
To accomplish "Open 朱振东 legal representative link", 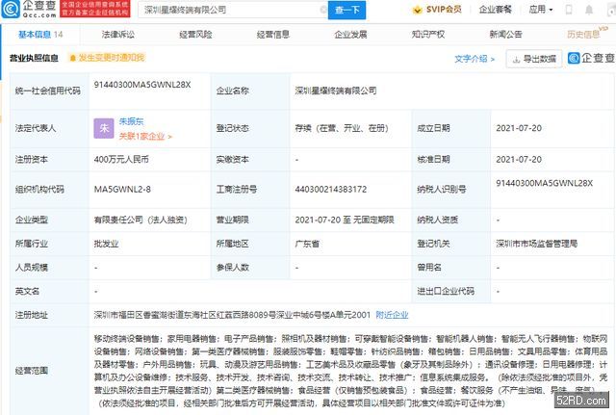I will click(137, 121).
